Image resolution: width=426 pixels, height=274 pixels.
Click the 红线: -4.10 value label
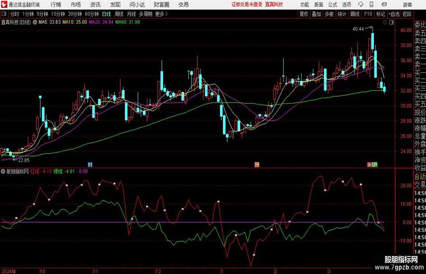41,171
